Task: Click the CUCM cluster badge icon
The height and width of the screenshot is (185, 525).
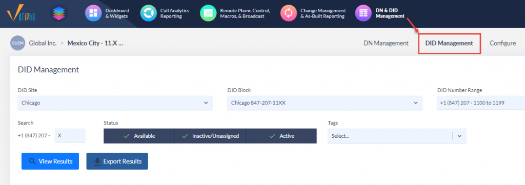Action: coord(18,43)
